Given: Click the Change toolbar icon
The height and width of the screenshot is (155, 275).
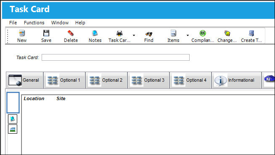Looking at the screenshot, I should pos(227,33).
